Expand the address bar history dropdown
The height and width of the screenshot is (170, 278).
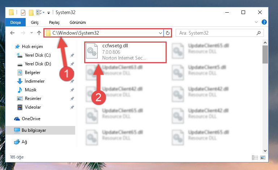tap(160, 33)
